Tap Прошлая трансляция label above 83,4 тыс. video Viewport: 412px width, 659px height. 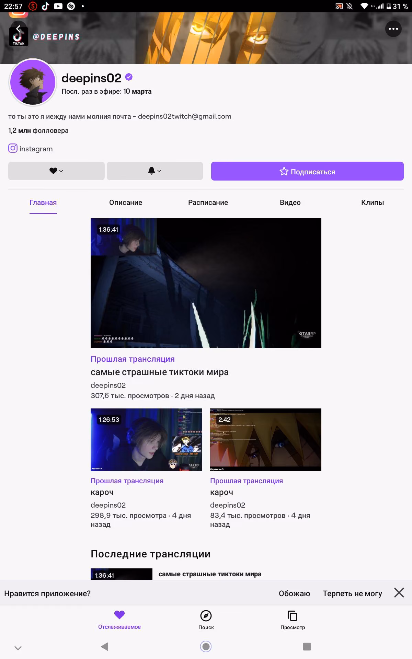point(247,481)
